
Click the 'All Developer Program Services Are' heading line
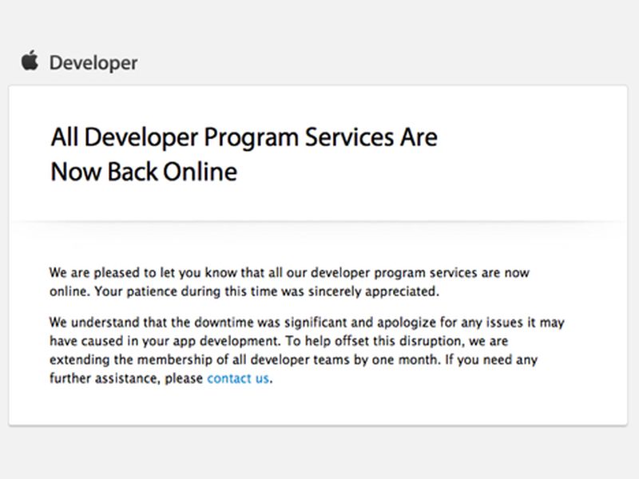[x=244, y=137]
